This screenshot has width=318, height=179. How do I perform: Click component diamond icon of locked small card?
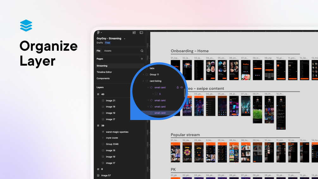151,87
